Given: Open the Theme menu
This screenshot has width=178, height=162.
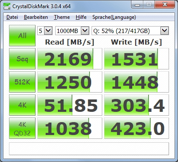Looking at the screenshot, I should (62, 17).
